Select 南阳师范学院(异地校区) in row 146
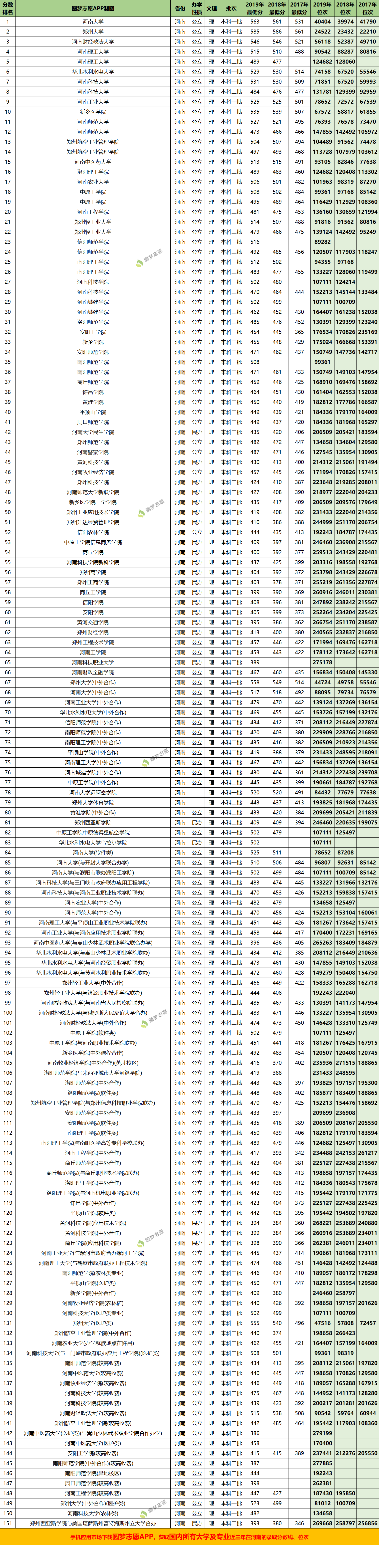Viewport: 379px width, 1545px height. click(x=93, y=1473)
